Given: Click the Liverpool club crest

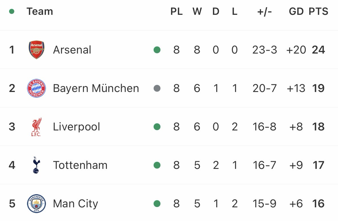Looking at the screenshot, I should tap(36, 127).
